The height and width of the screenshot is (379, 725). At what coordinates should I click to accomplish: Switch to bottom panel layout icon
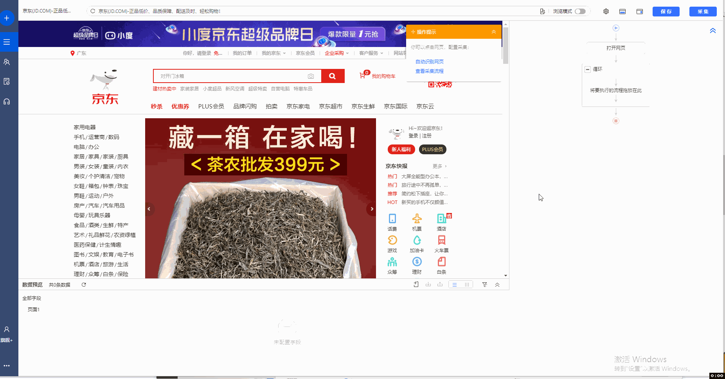[622, 11]
